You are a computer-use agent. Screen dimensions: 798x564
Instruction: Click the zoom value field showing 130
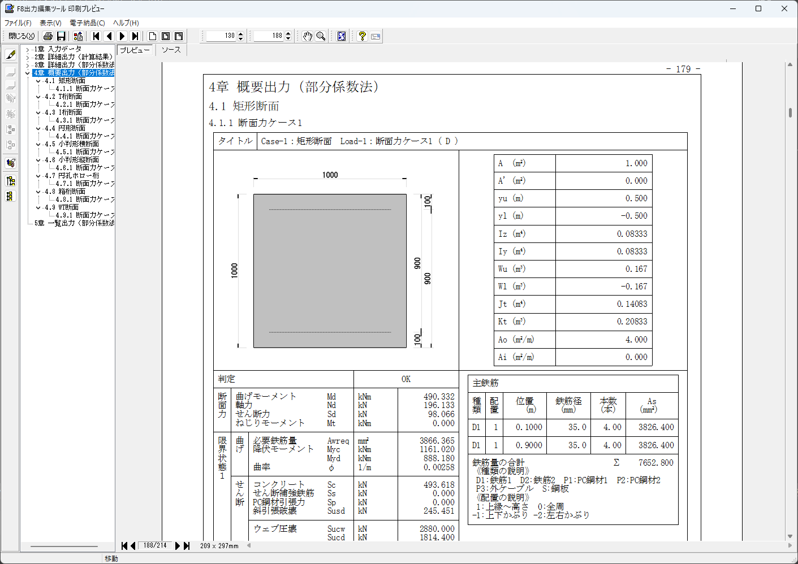(x=222, y=36)
